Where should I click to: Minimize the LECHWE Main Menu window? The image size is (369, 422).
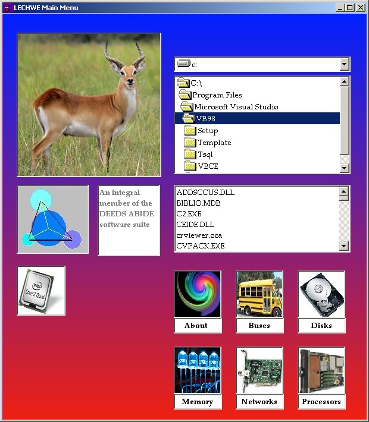coord(340,8)
